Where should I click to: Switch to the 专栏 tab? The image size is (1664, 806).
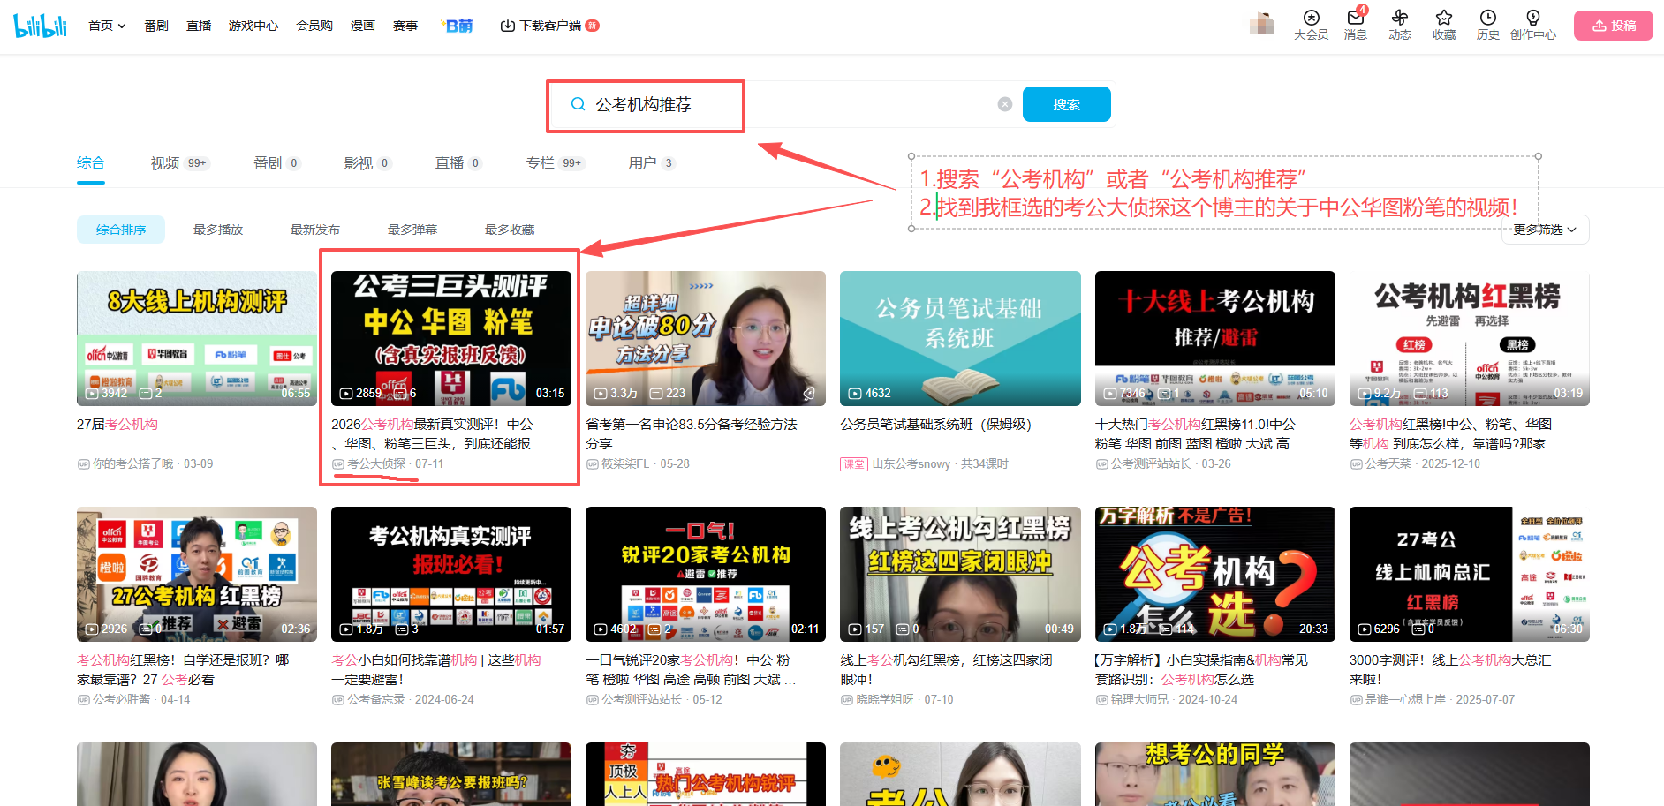(556, 163)
